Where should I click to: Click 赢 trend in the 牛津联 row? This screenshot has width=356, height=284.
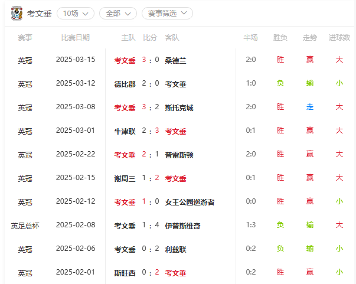click(310, 130)
